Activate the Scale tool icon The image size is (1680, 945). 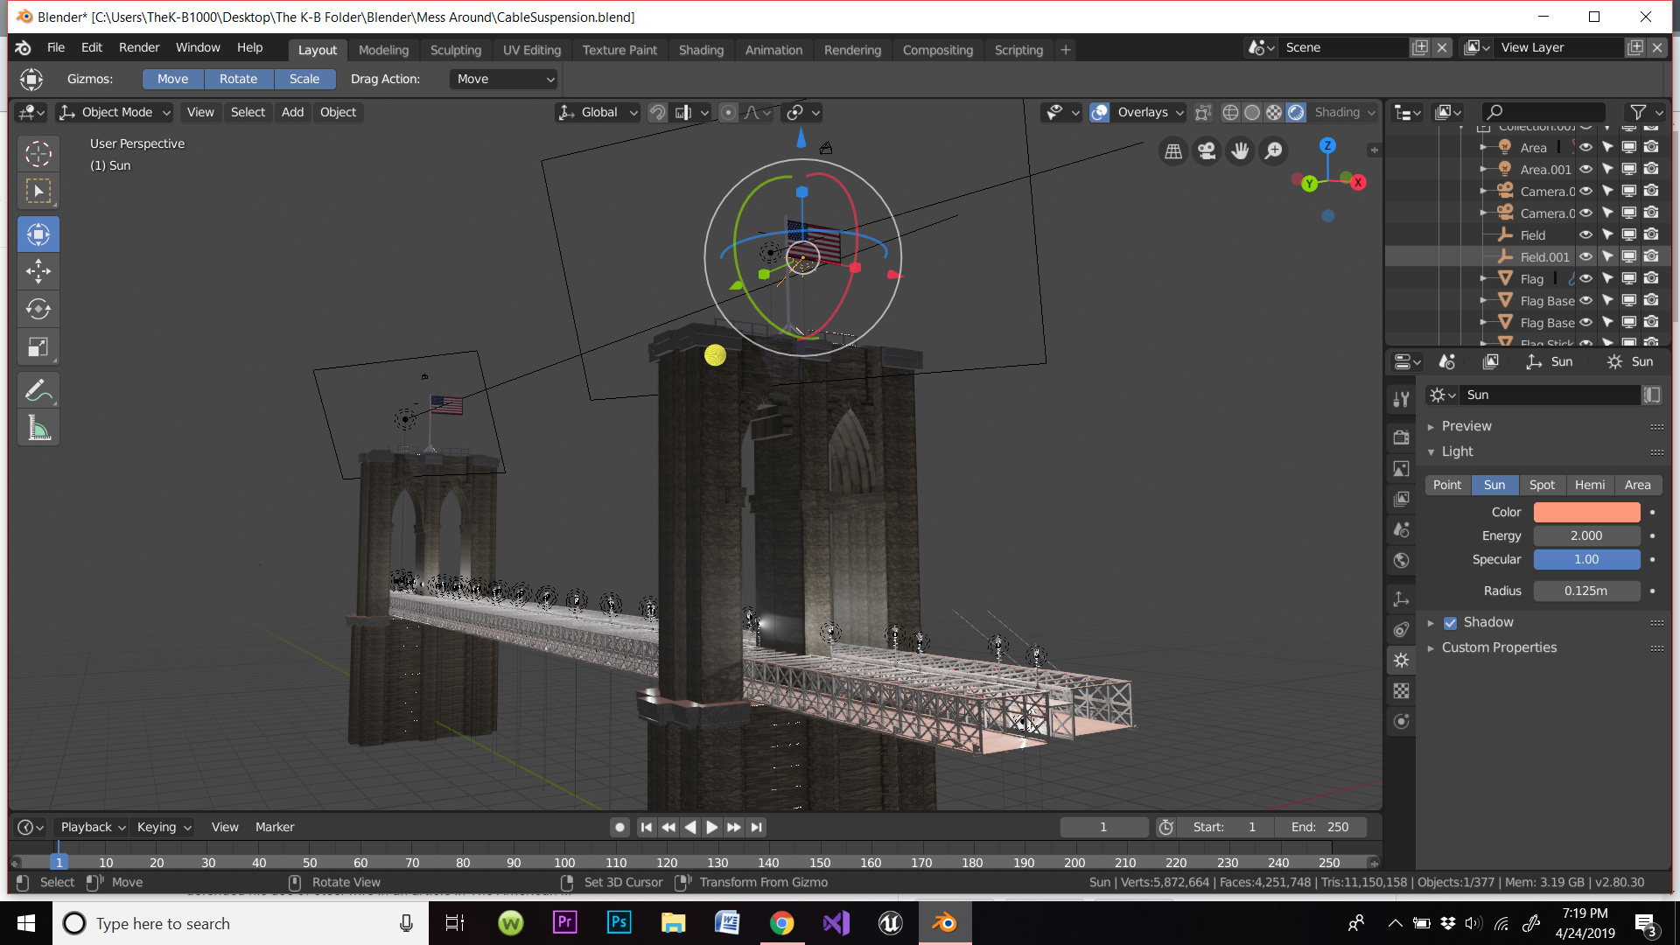point(38,347)
